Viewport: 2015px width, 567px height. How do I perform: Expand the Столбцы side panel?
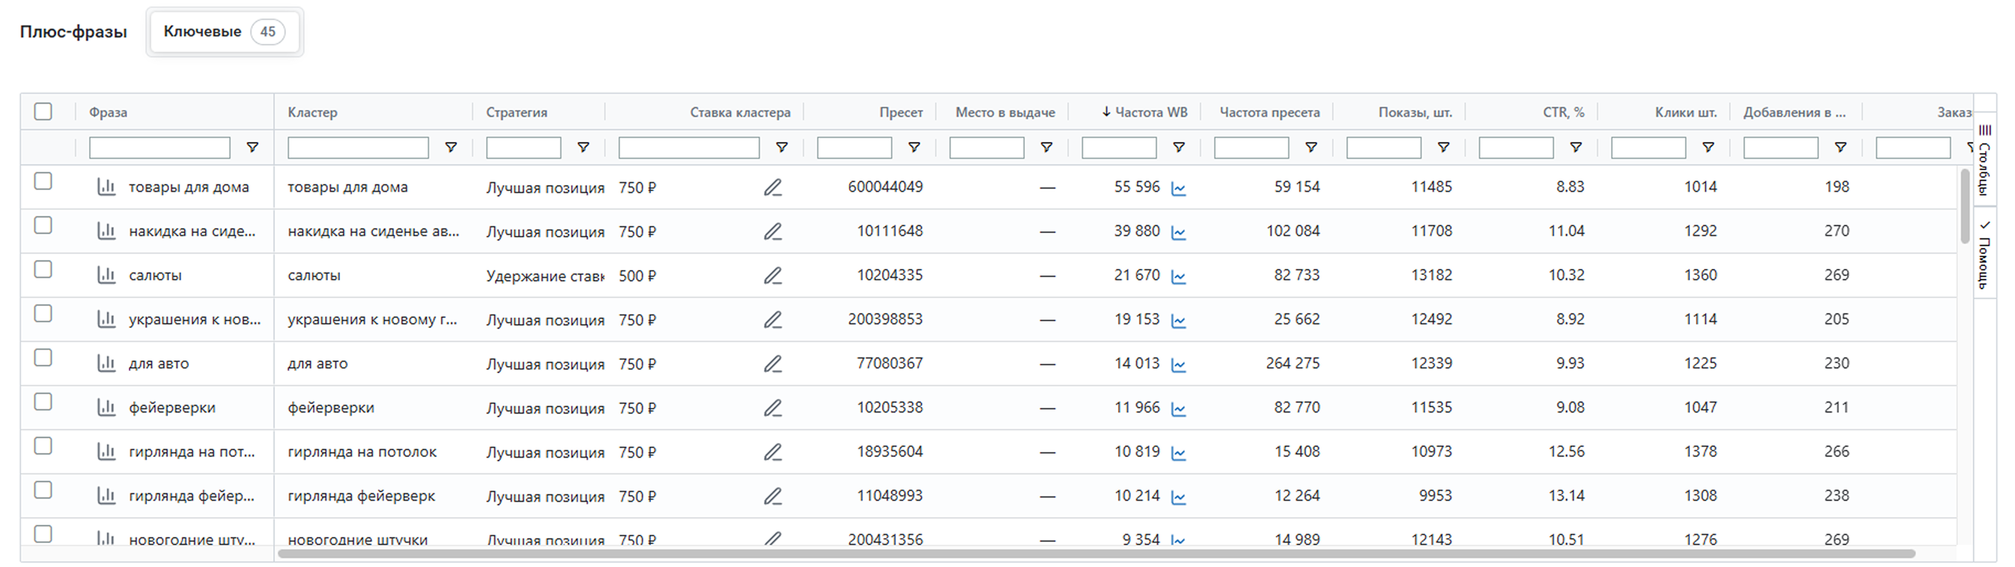coord(1985,161)
